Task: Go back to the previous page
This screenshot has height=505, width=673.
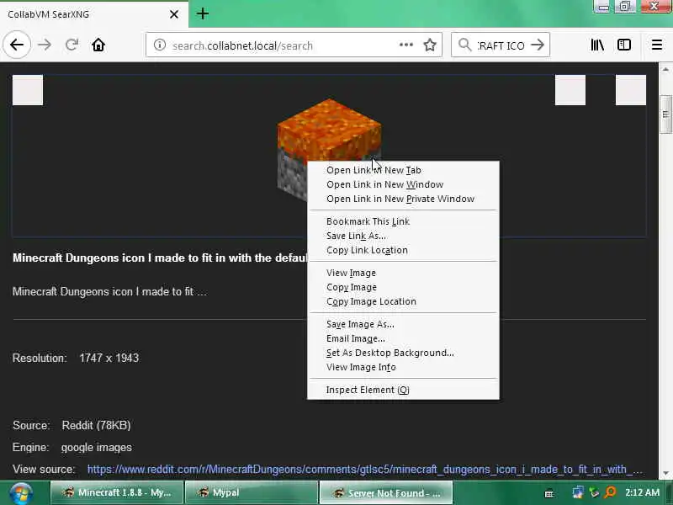Action: (x=17, y=45)
